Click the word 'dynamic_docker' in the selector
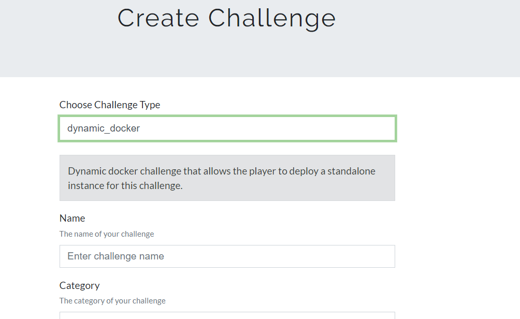 click(x=104, y=128)
